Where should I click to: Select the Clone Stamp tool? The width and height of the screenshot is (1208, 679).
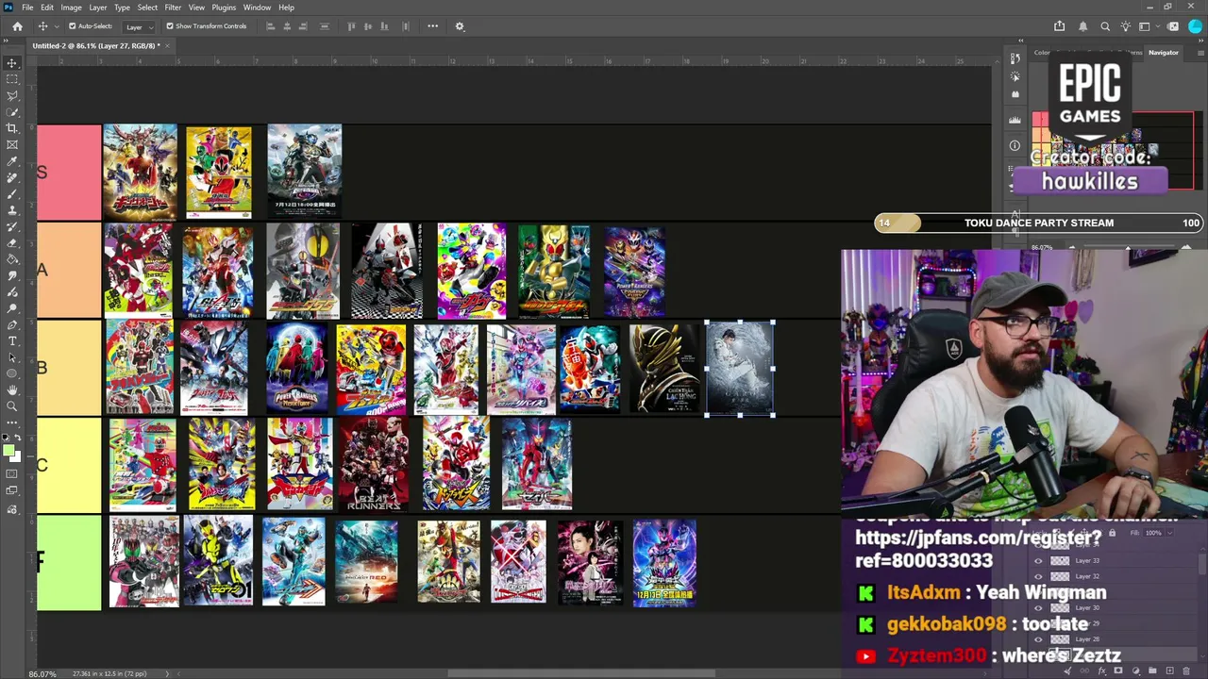(x=12, y=210)
